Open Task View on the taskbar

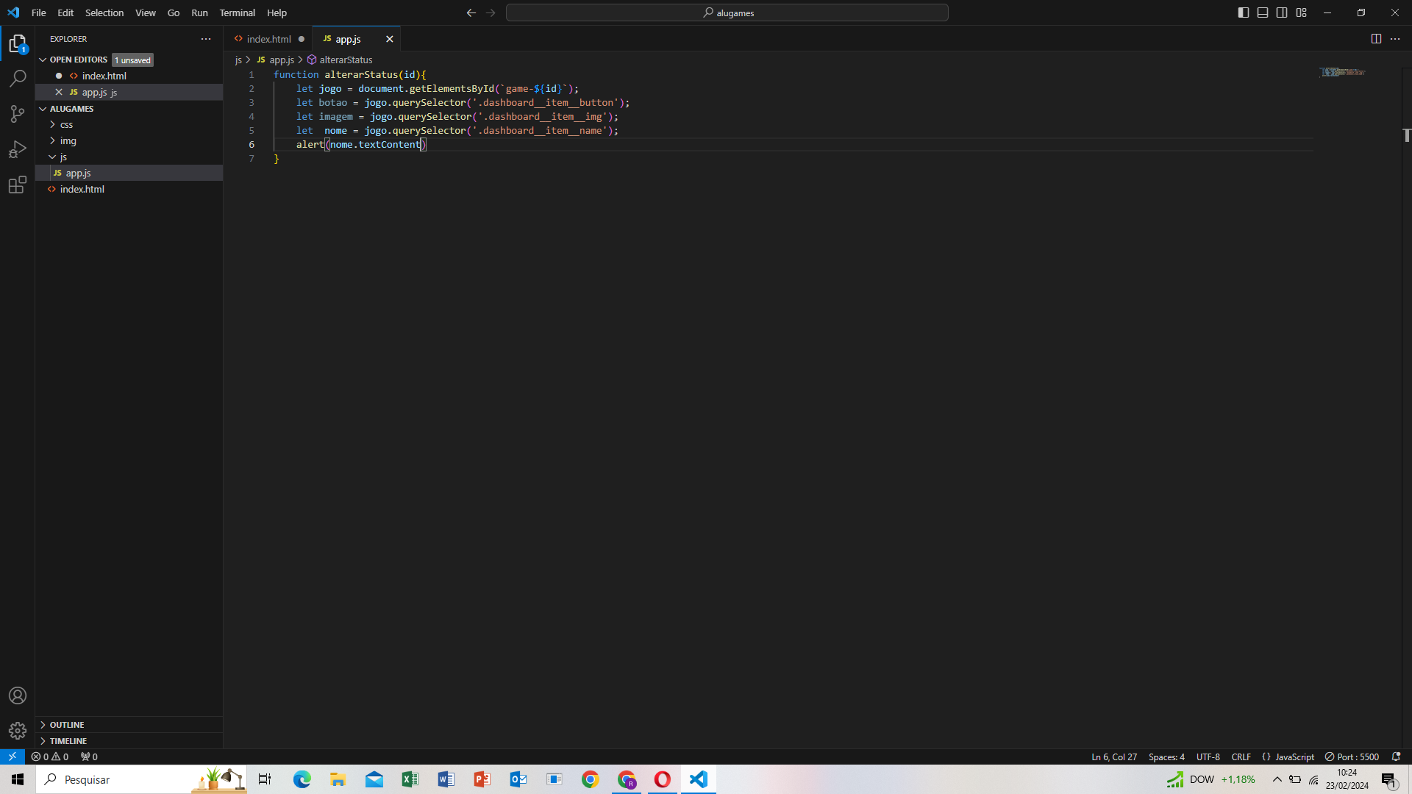click(x=265, y=779)
